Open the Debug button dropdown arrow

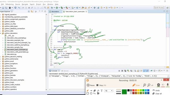coord(54,8)
